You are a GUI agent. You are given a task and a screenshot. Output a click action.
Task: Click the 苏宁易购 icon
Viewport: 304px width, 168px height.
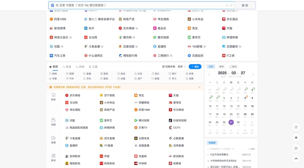click(x=101, y=95)
